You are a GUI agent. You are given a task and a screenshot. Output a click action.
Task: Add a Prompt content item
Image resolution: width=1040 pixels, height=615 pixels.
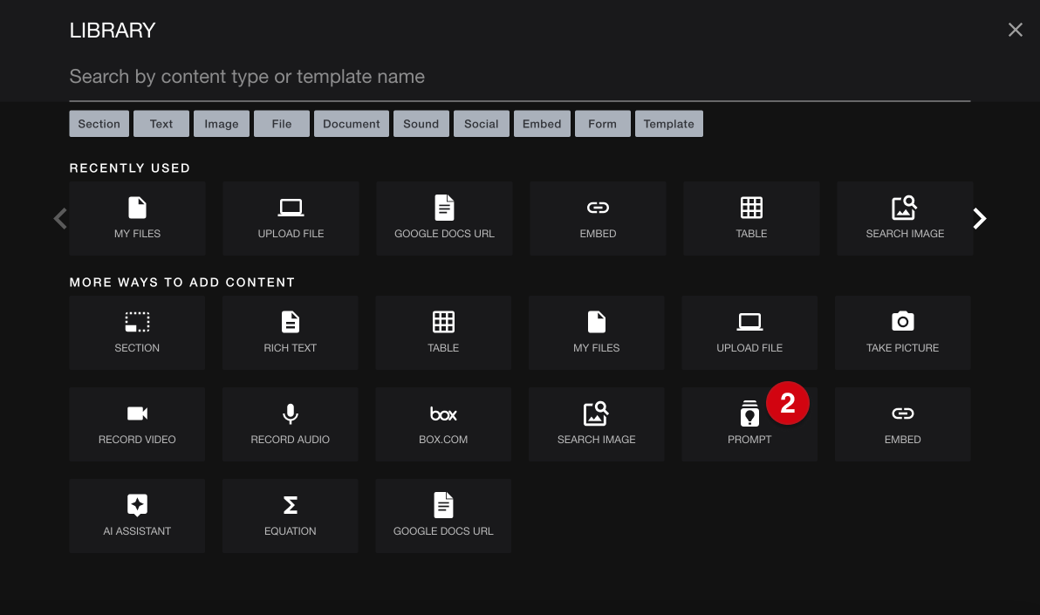point(749,425)
